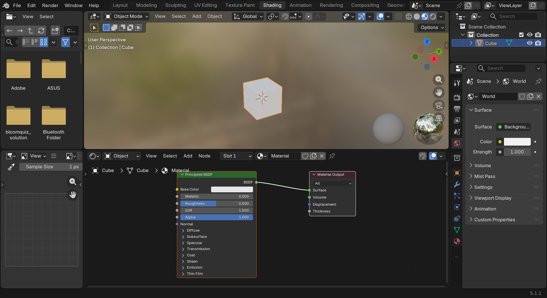Go to parent directory arrow icon

coord(30,30)
